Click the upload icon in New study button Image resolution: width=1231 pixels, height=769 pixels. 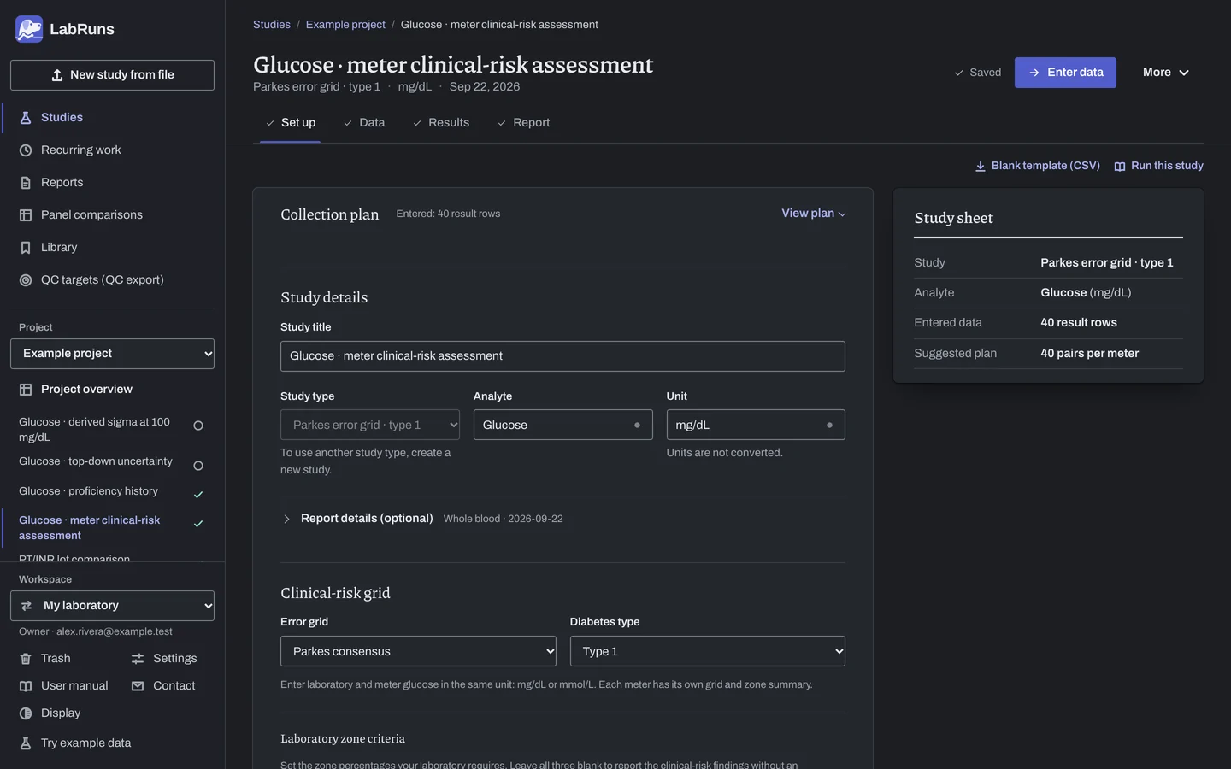tap(57, 75)
